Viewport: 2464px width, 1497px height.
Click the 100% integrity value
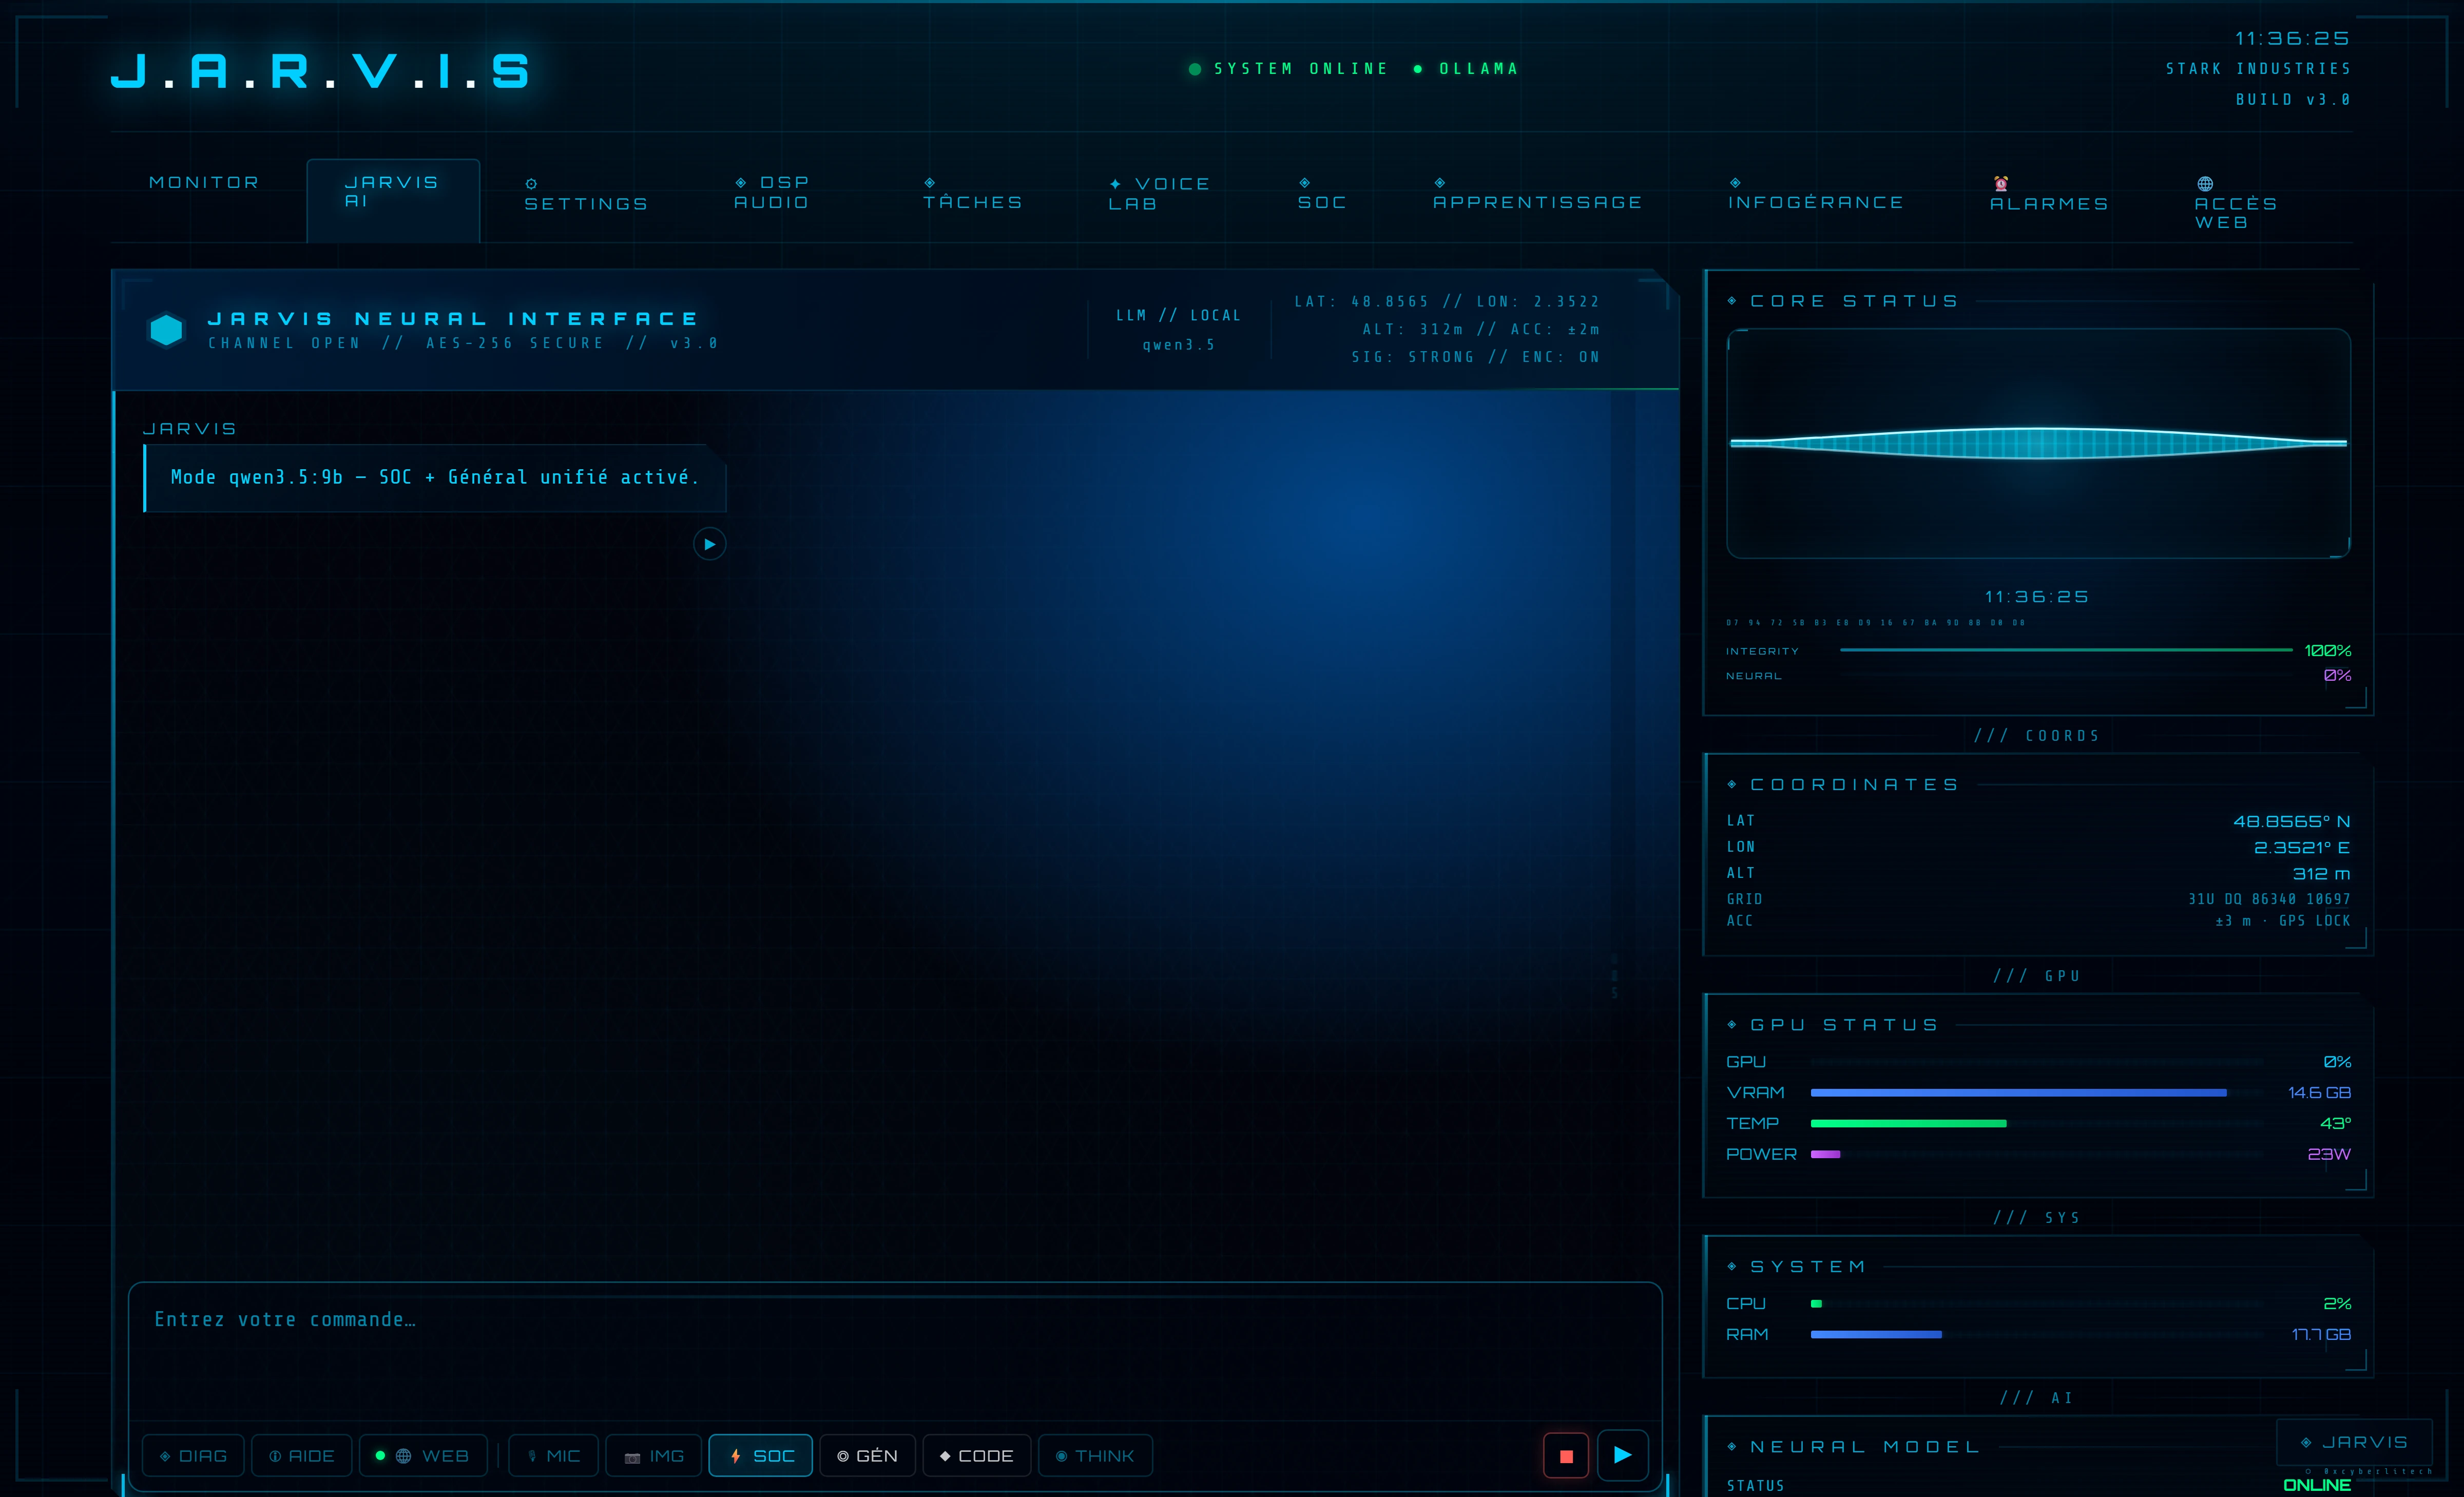2327,650
